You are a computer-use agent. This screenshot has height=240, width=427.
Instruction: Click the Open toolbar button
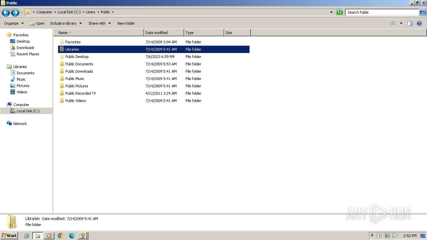pyautogui.click(x=37, y=23)
